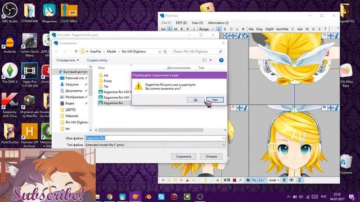360x202 pixels.
Task: Open the Vert/Mat panel in PmxView
Action: tap(282, 29)
